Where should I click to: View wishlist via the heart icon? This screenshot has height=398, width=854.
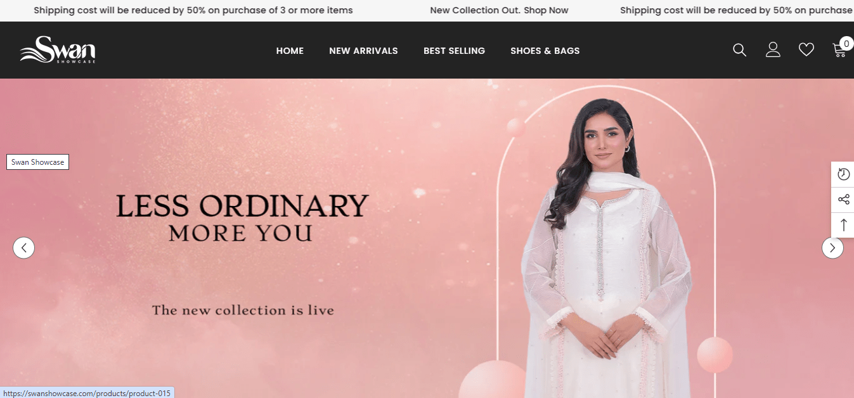point(806,50)
